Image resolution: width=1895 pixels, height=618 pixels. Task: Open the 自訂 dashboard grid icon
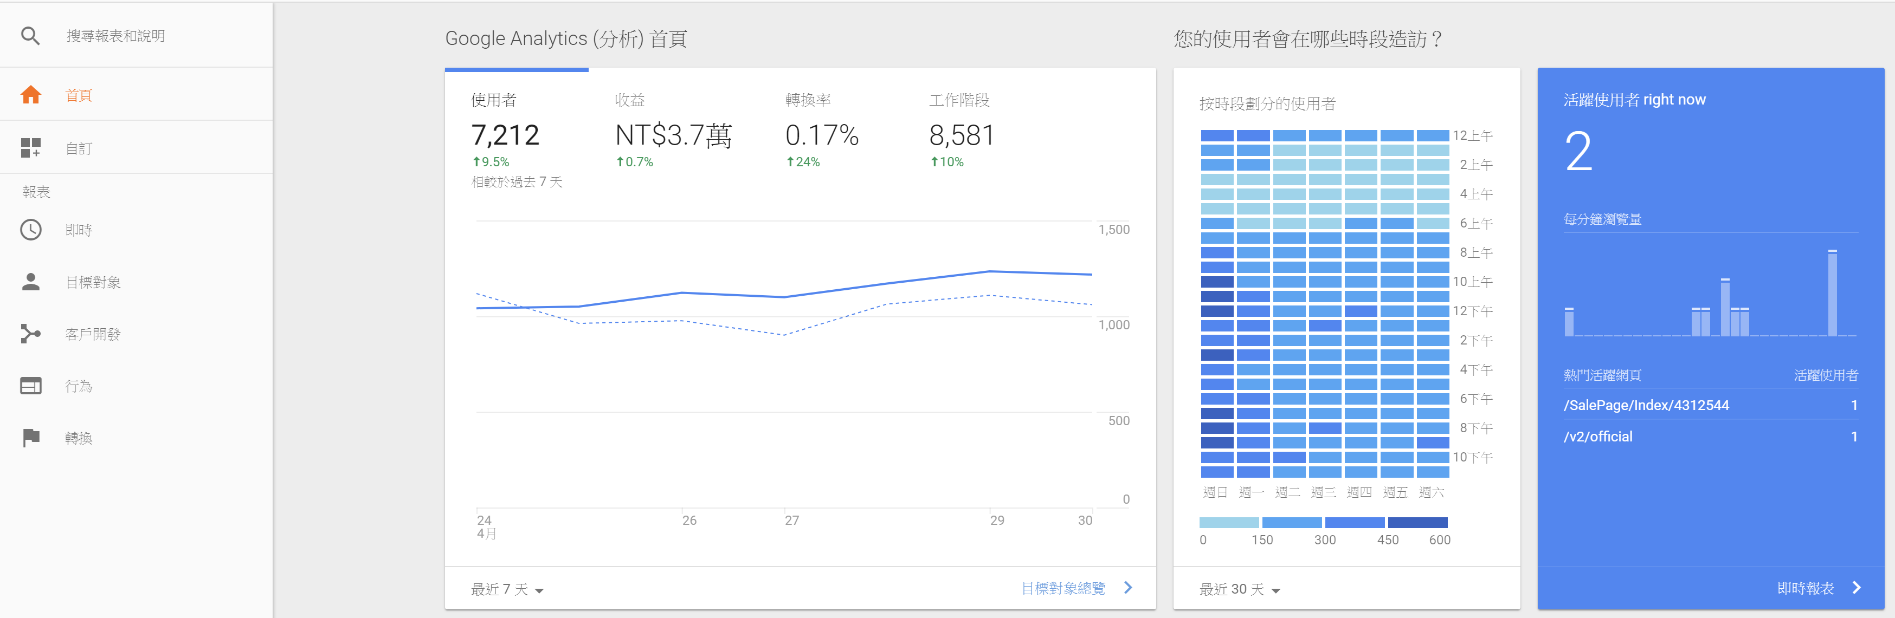(31, 148)
